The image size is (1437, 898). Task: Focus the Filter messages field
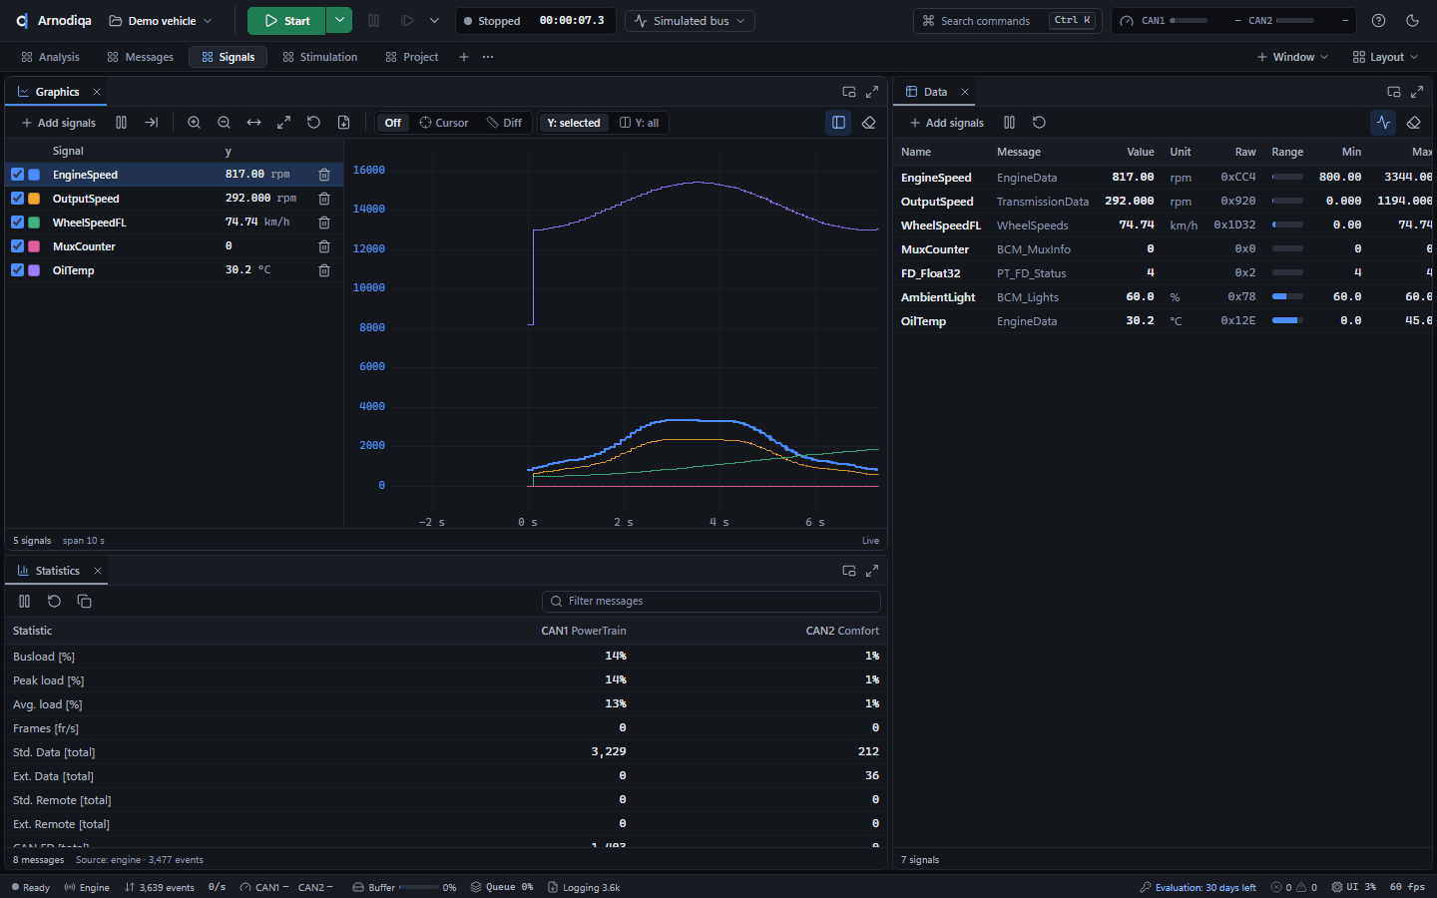pos(712,602)
